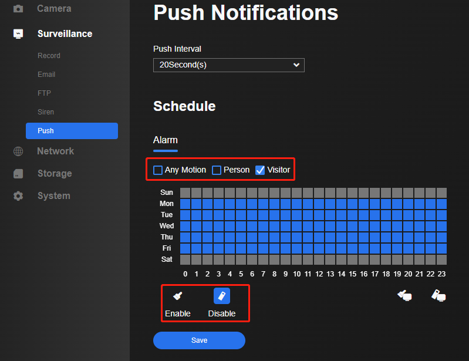Click the Saturday hour 9 schedule cell
The image size is (469, 361).
coord(285,259)
